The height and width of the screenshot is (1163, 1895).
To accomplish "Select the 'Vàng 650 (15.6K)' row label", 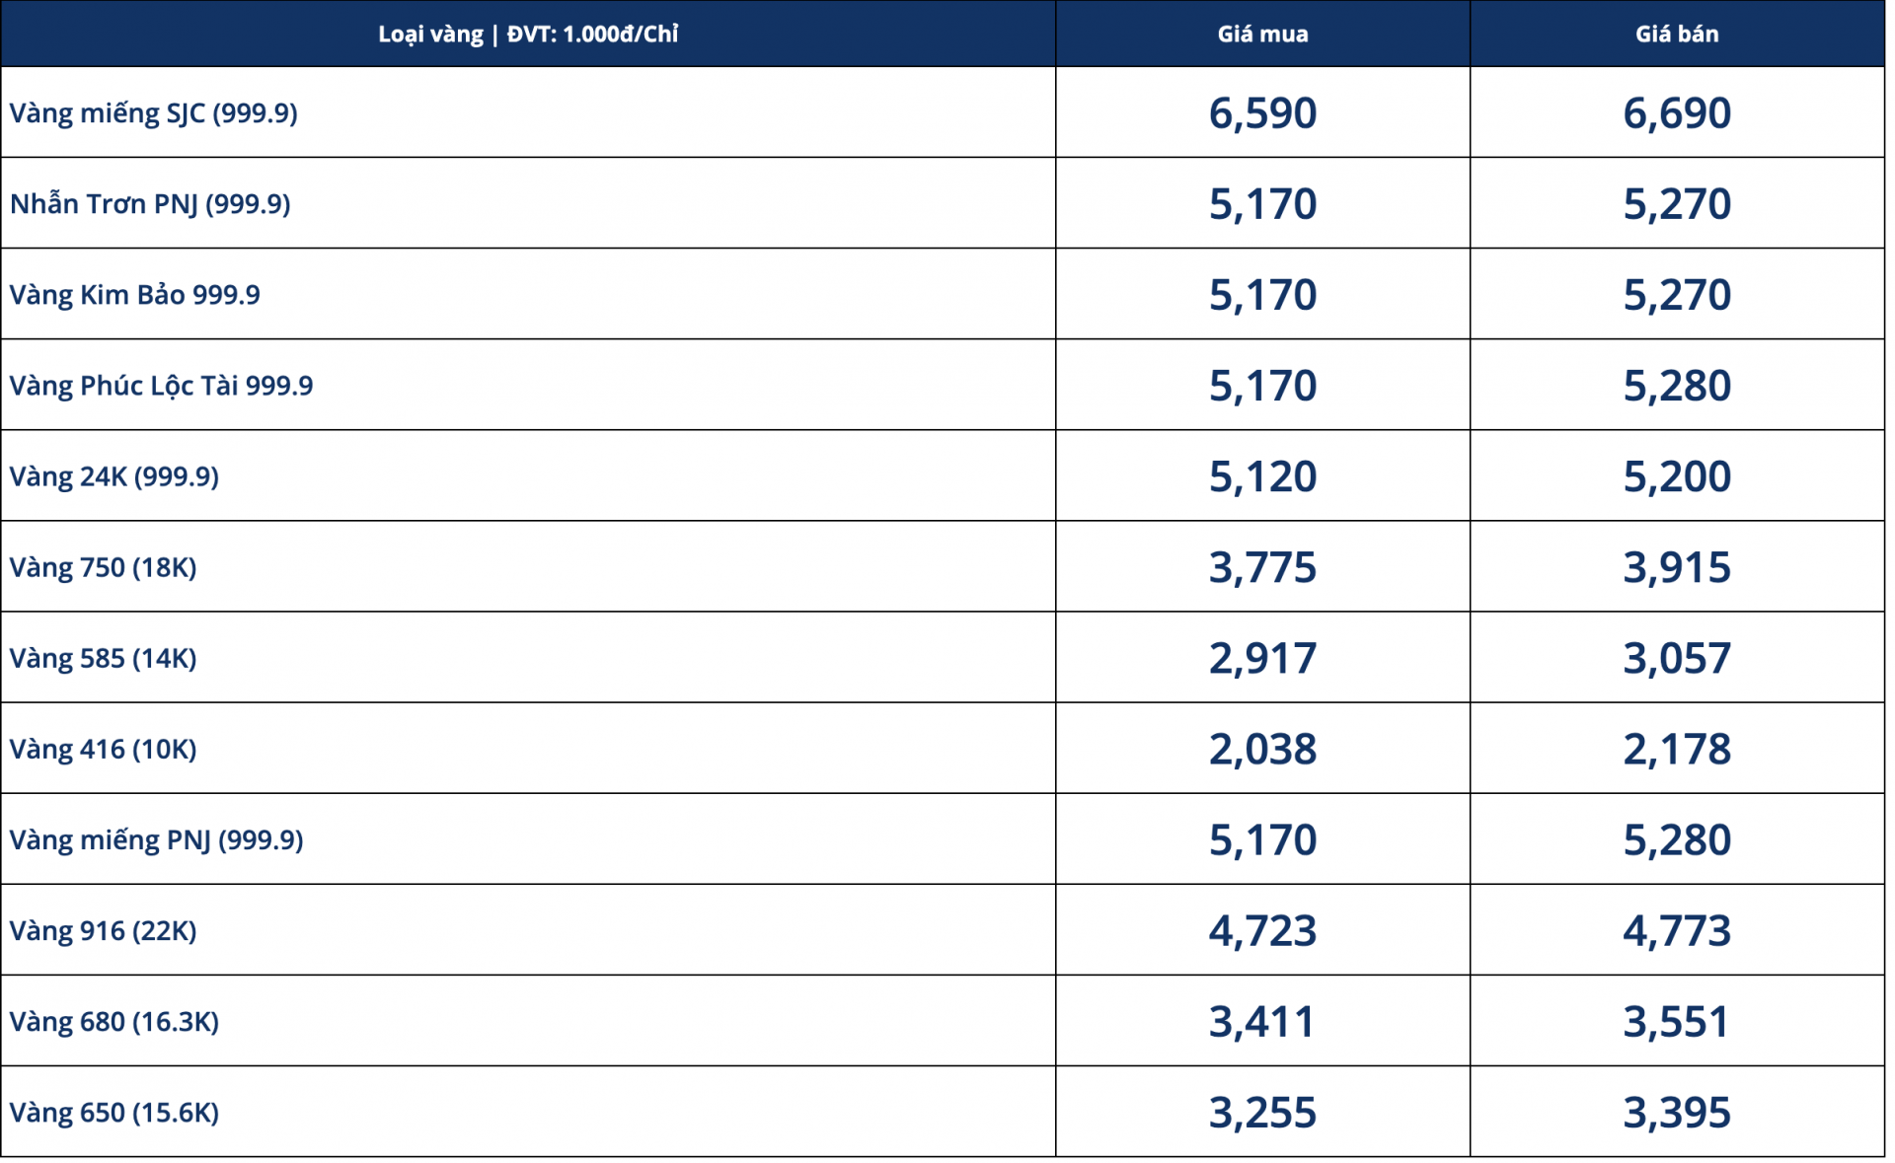I will [114, 1112].
